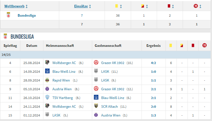
Task: Sort by red cards arrow
Action: pyautogui.click(x=173, y=6)
